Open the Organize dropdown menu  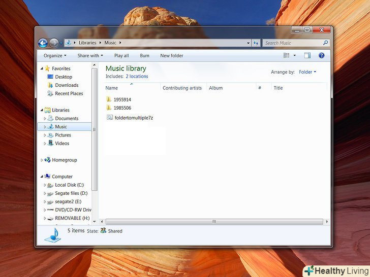55,56
